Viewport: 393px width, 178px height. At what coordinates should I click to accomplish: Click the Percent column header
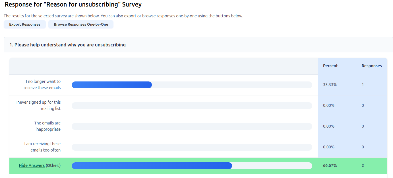330,66
